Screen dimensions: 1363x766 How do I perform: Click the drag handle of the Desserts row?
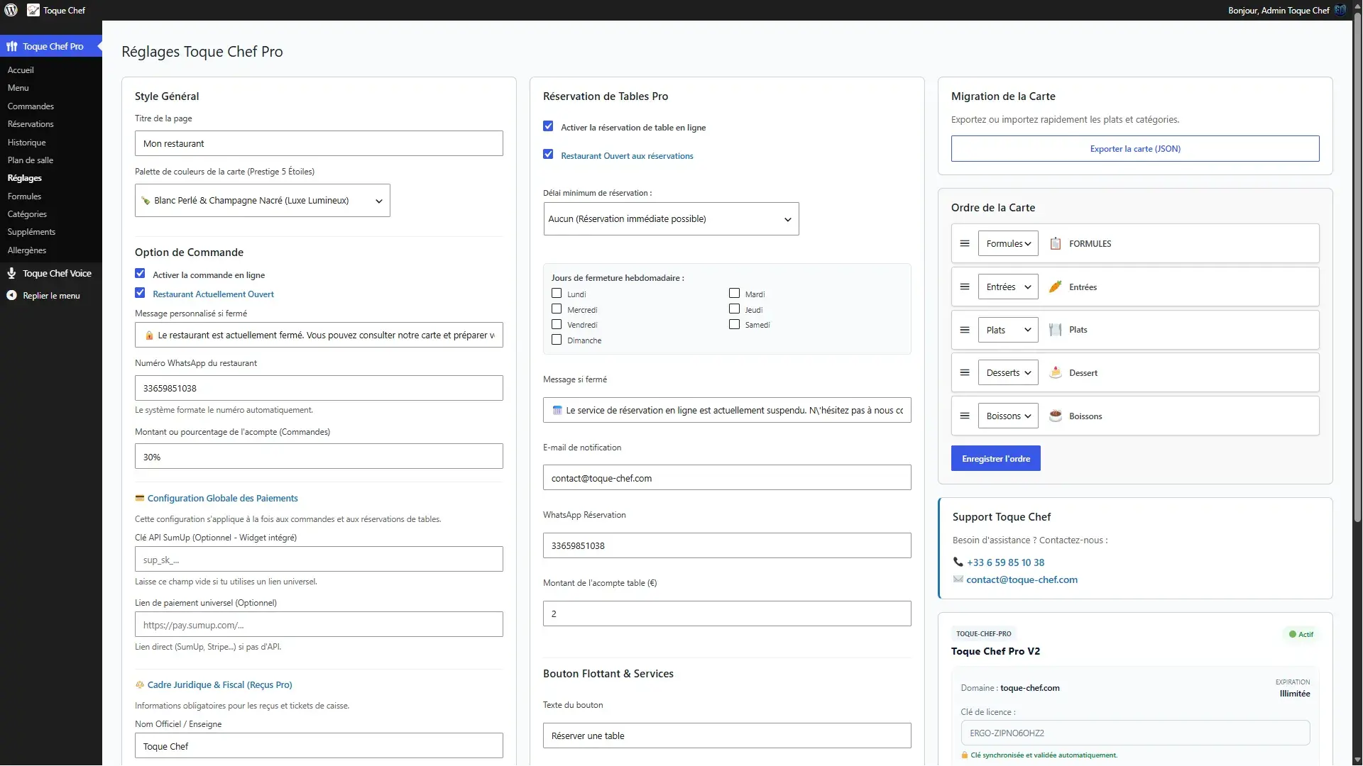(965, 373)
